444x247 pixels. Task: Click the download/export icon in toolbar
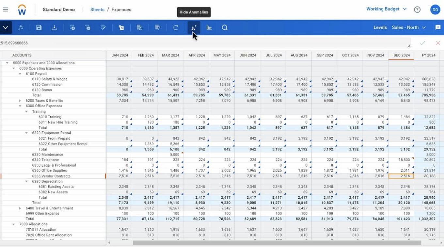[54, 28]
